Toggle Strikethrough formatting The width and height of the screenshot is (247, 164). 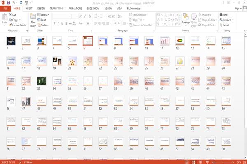pos(70,23)
